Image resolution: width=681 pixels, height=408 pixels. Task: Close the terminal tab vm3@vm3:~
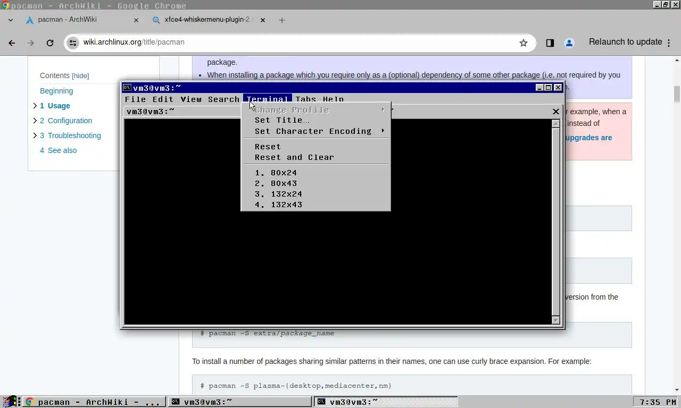[556, 112]
